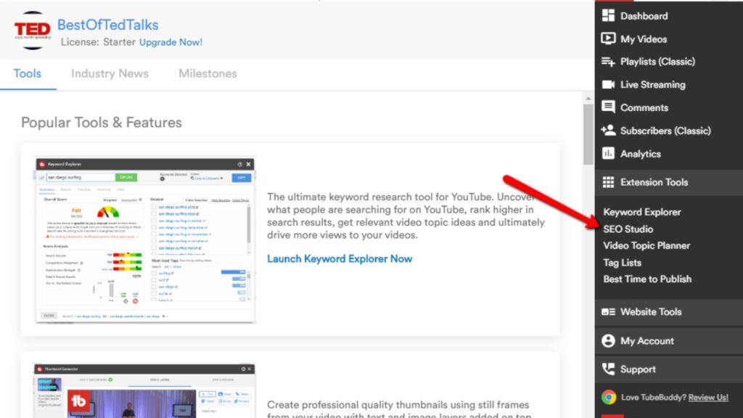
Task: Switch to the Milestones tab
Action: coord(208,74)
